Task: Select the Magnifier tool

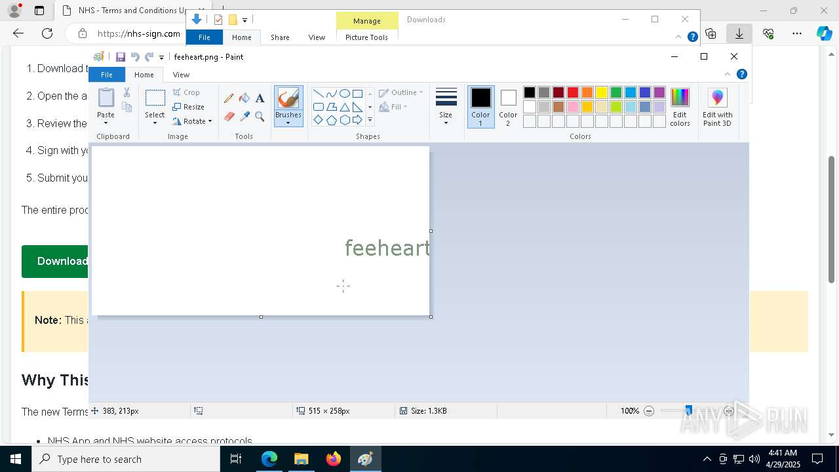Action: coord(260,117)
